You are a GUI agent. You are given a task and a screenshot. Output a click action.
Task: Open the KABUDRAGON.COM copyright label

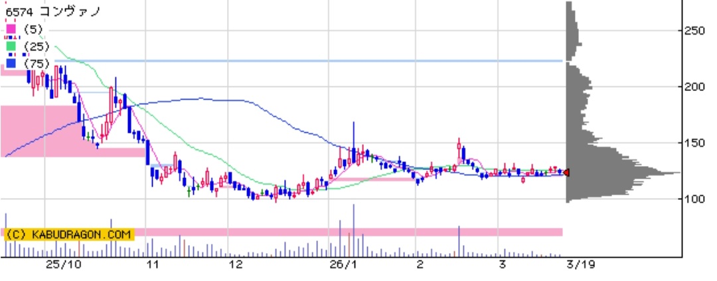pos(68,234)
